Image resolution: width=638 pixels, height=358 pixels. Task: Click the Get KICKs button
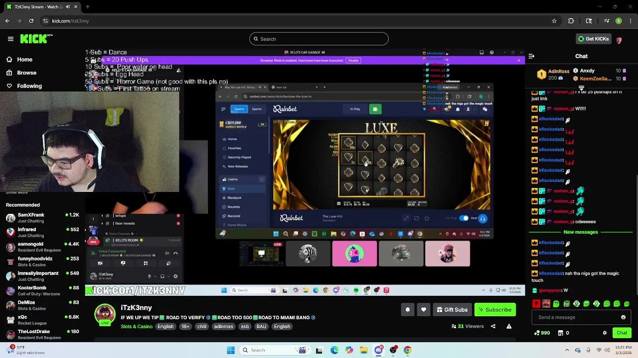(x=593, y=39)
